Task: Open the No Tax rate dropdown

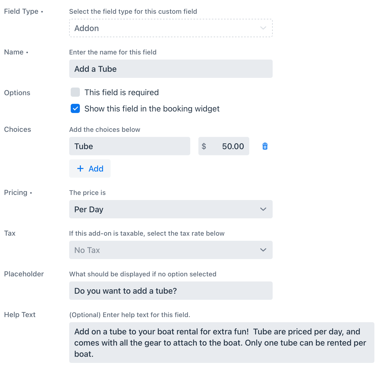Action: click(171, 250)
